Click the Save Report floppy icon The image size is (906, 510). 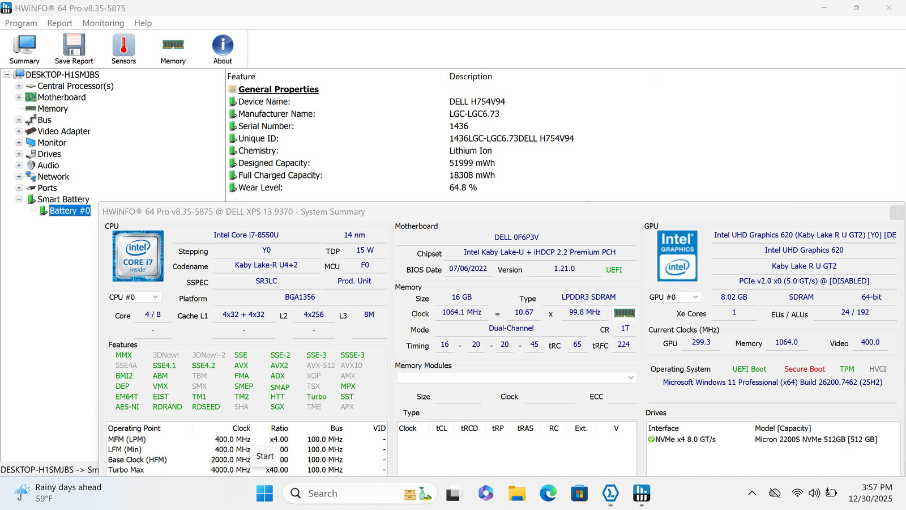click(x=74, y=50)
